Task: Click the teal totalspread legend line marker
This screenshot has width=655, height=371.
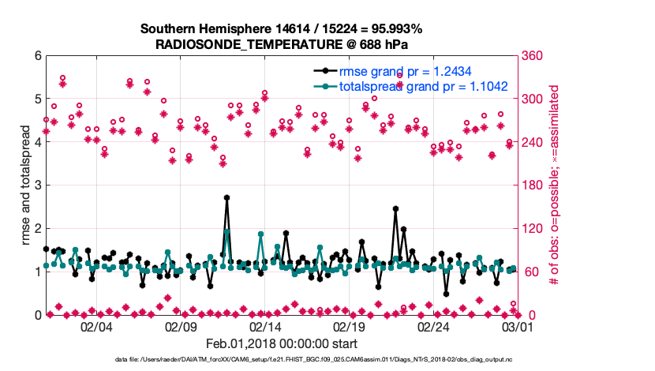Action: [x=324, y=87]
